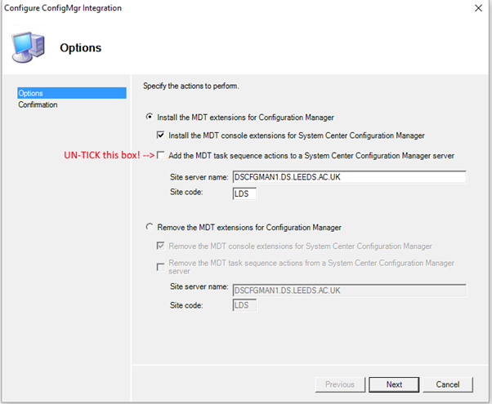Toggle Add the MDT task sequence actions checkbox
Image resolution: width=492 pixels, height=404 pixels.
coord(160,155)
